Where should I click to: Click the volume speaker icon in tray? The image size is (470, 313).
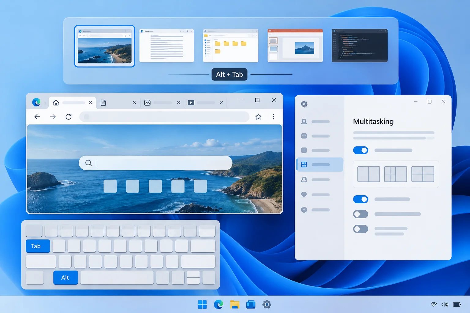(445, 304)
